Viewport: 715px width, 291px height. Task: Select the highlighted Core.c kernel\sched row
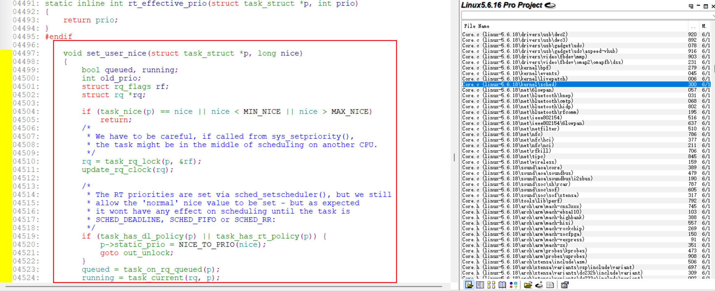pyautogui.click(x=586, y=84)
